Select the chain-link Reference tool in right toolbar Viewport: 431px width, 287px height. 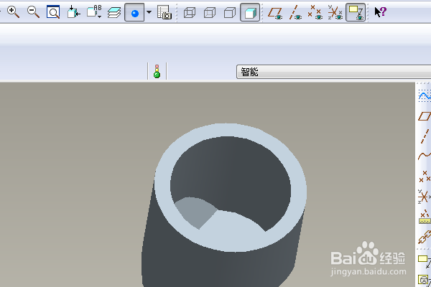coord(425,237)
